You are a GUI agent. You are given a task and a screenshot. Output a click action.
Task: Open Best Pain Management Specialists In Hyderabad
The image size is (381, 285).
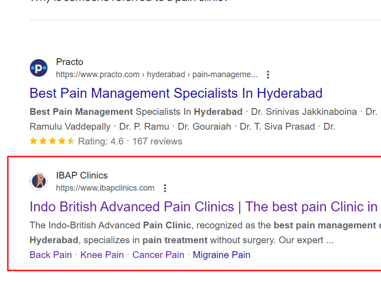coord(176,93)
